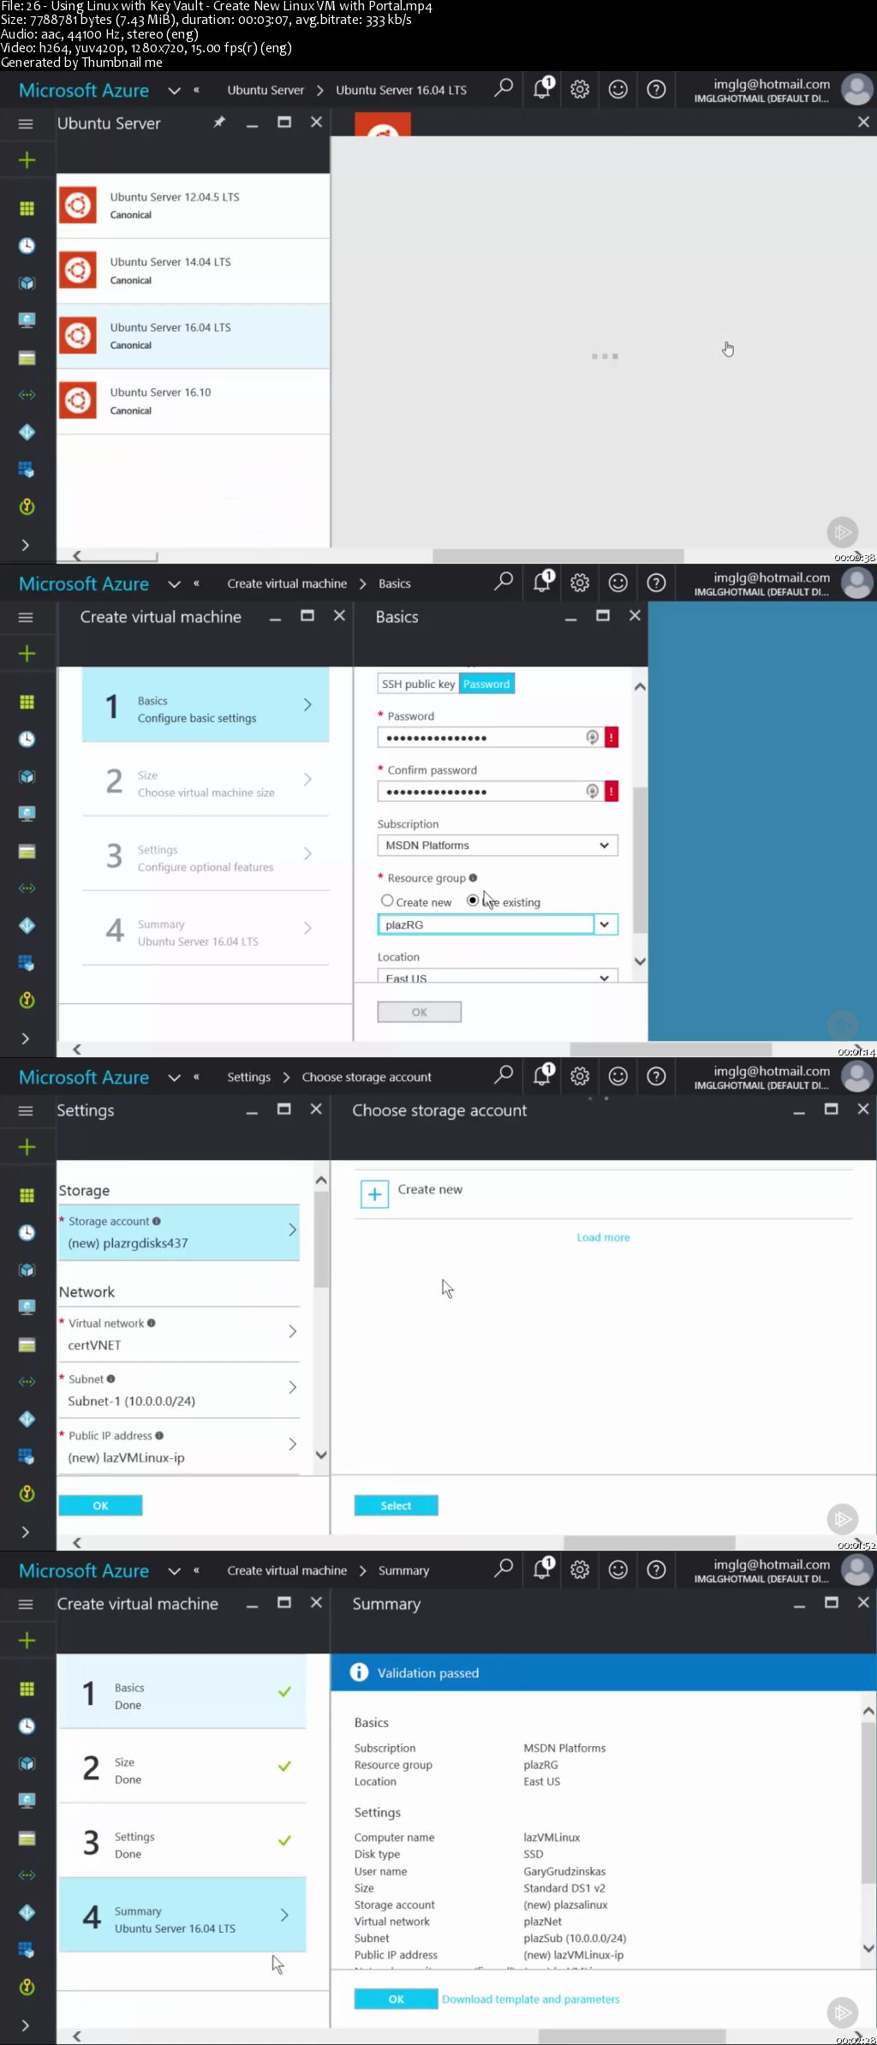This screenshot has width=877, height=2045.
Task: Open the Subscription MSDN Platforms dropdown
Action: click(498, 845)
